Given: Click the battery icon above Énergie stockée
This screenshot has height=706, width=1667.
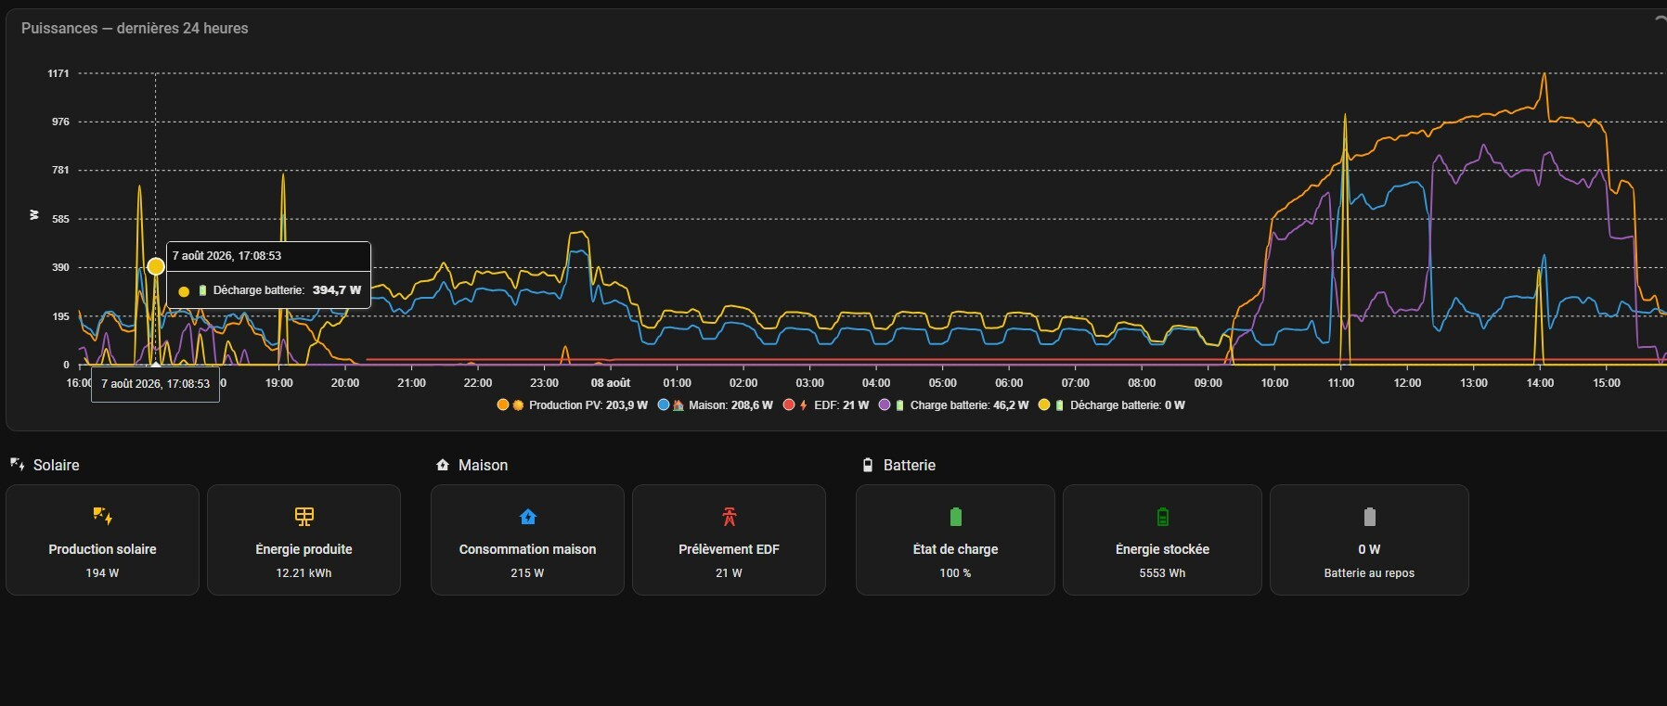Looking at the screenshot, I should click(1162, 517).
